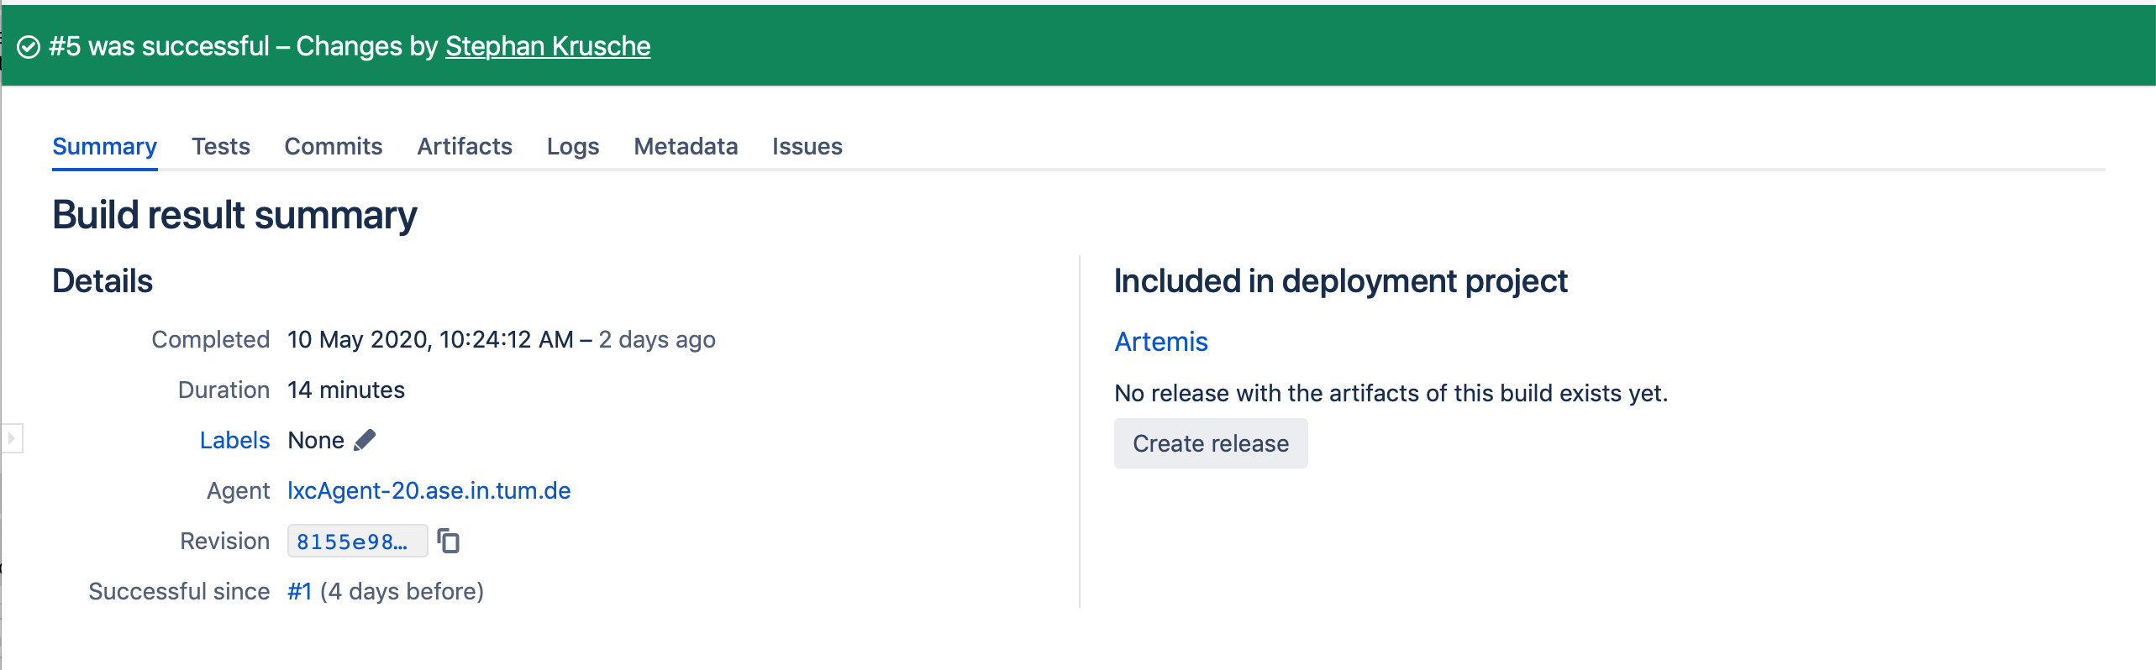Viewport: 2156px width, 670px height.
Task: Open Stephan Krusche's profile link
Action: click(x=548, y=46)
